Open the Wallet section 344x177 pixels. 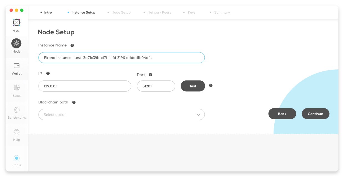click(16, 66)
